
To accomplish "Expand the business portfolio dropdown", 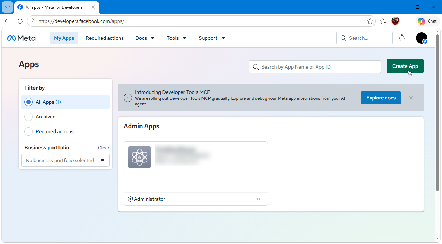I will pyautogui.click(x=66, y=160).
